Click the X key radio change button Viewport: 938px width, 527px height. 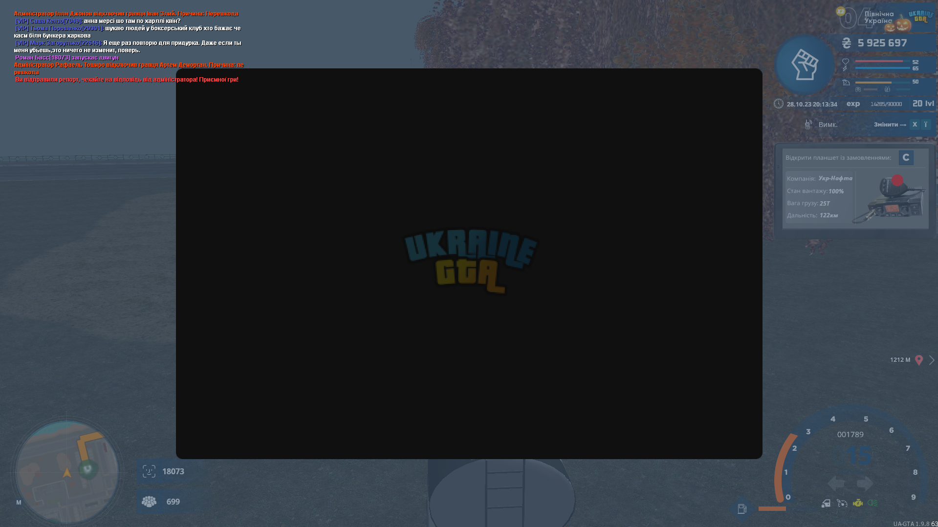click(915, 125)
